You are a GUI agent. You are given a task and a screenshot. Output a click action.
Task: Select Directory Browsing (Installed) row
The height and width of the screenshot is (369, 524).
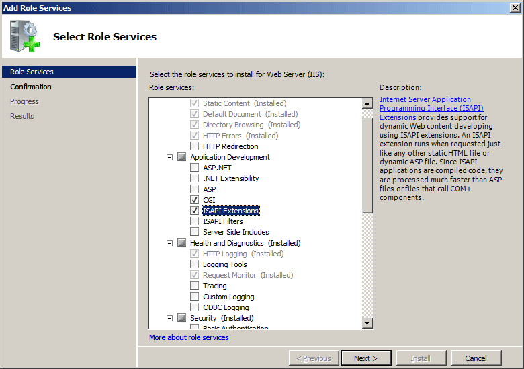[252, 124]
